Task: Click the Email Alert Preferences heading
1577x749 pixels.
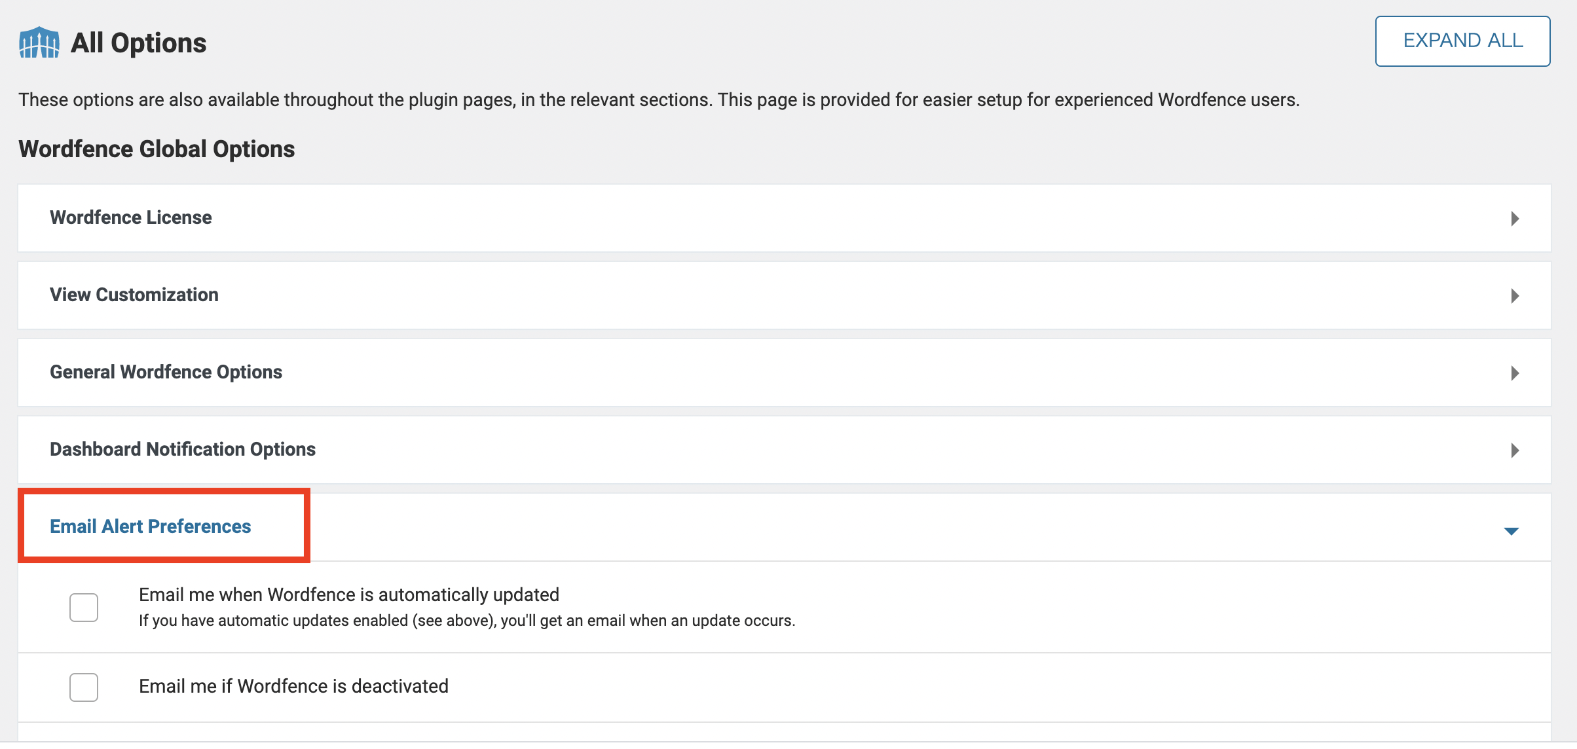Action: tap(150, 526)
